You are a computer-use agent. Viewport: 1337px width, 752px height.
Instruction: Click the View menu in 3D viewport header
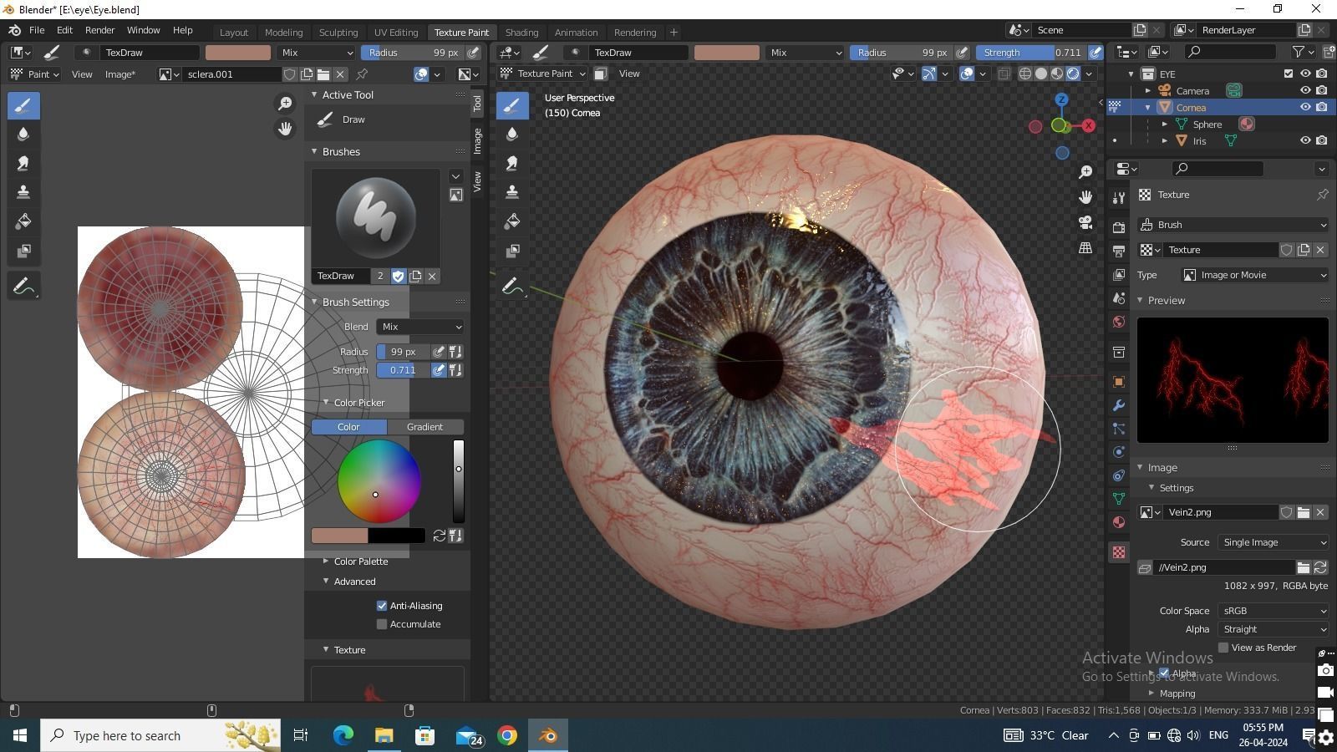(x=629, y=74)
